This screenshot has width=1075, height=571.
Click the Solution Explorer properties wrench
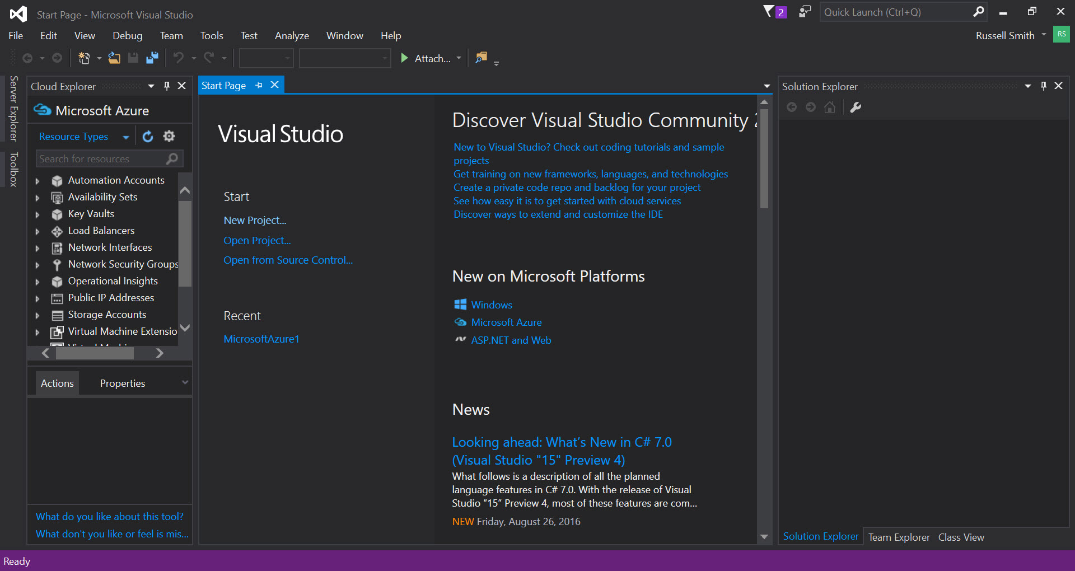[x=856, y=107]
